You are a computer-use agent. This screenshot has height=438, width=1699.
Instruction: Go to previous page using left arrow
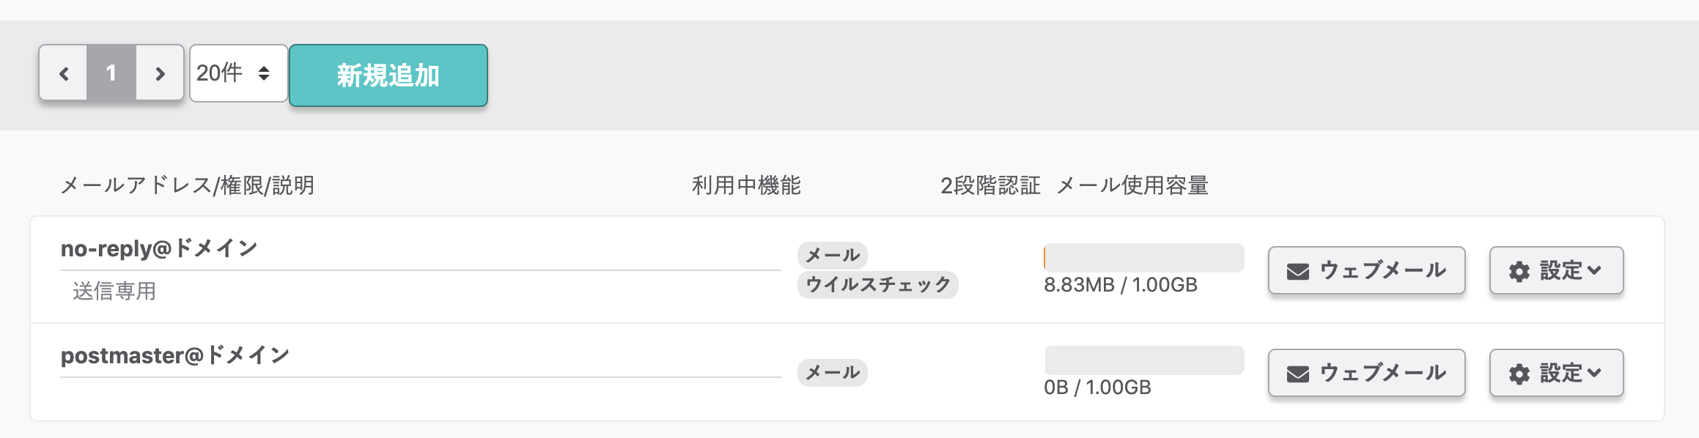coord(62,73)
